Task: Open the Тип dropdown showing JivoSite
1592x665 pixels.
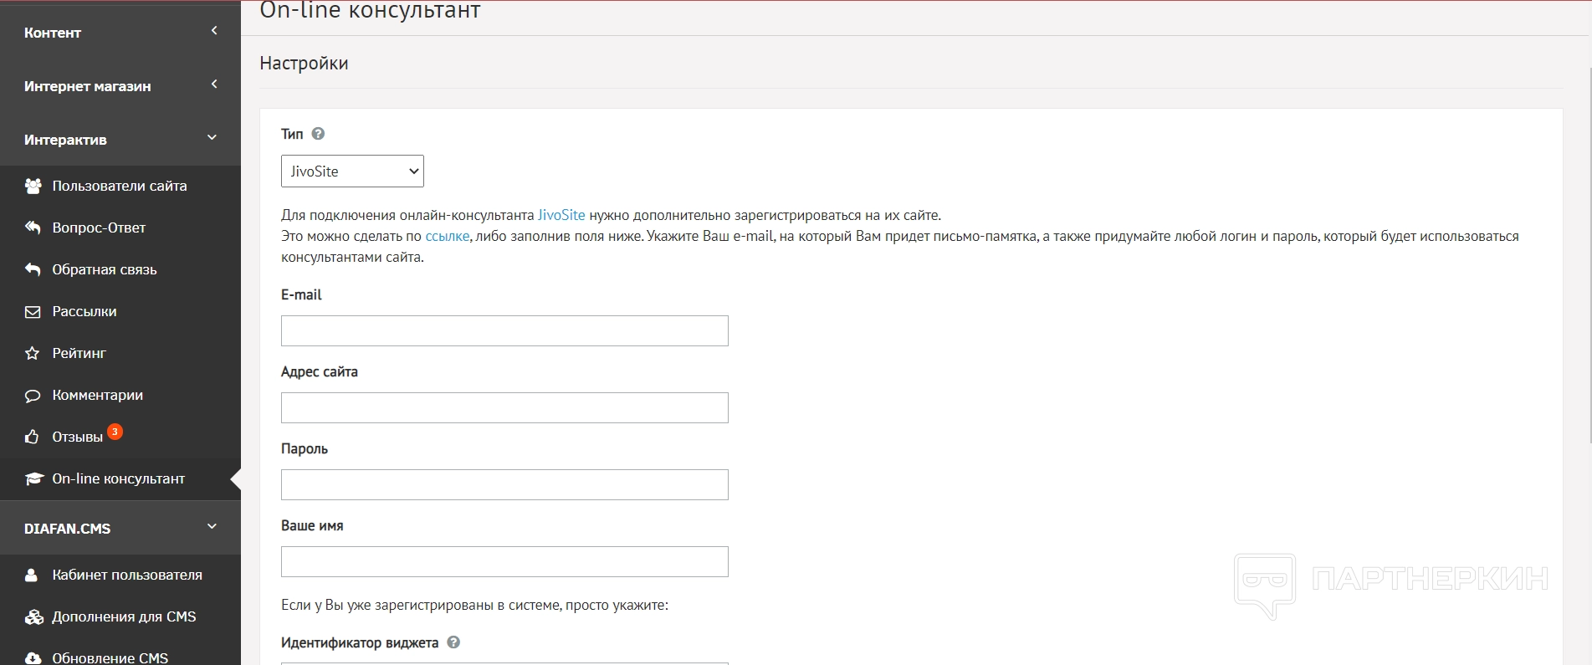Action: [352, 171]
